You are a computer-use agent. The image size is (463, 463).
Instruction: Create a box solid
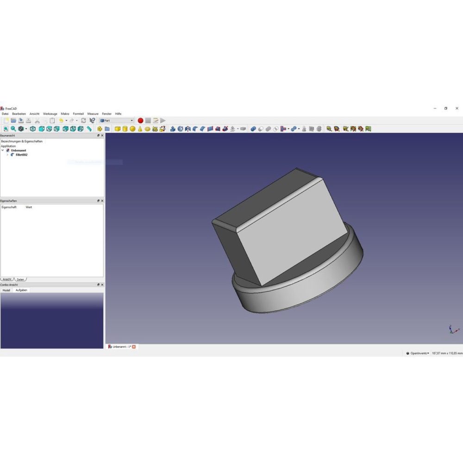tap(118, 129)
